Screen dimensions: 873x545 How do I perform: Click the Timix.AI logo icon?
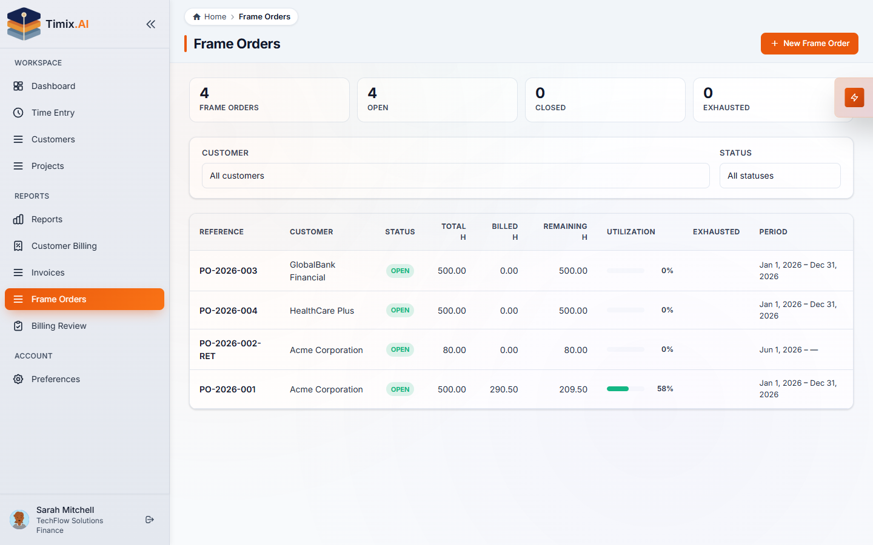coord(24,24)
